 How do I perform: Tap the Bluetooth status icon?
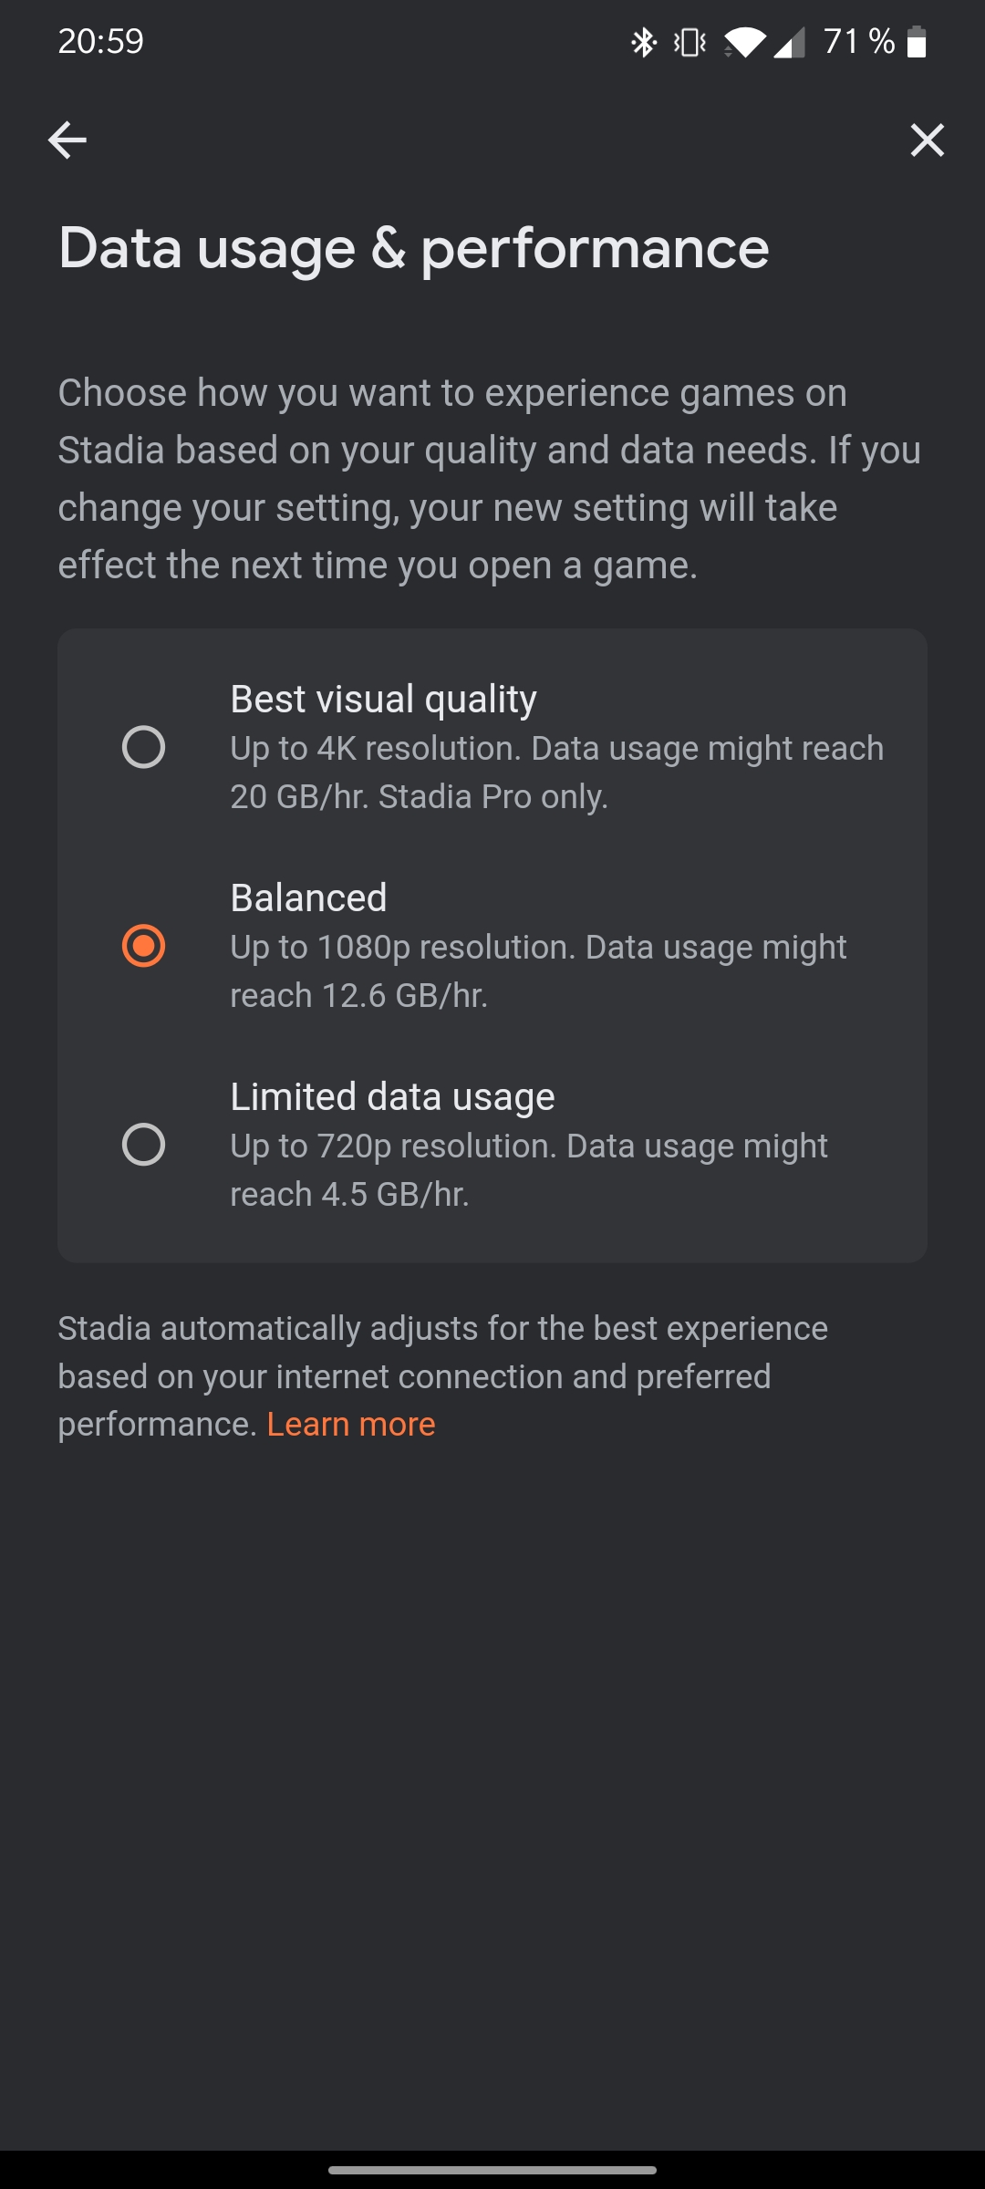(644, 42)
